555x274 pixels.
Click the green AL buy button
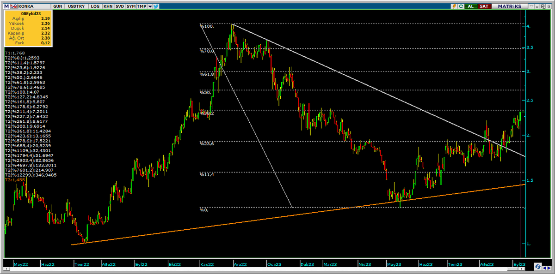(x=471, y=6)
